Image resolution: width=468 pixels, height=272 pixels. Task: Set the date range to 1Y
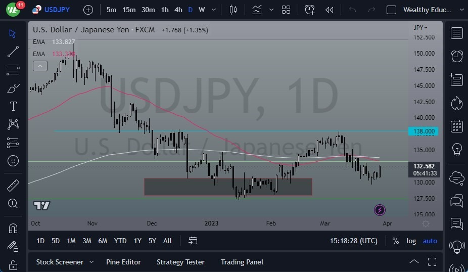click(137, 241)
